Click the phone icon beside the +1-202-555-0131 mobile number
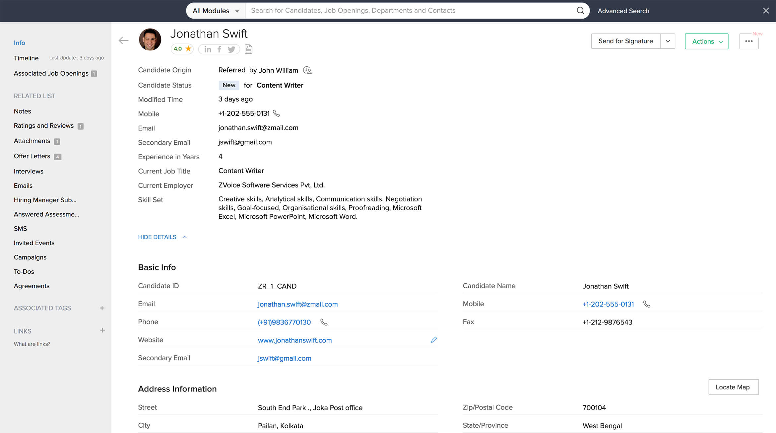Image resolution: width=776 pixels, height=433 pixels. 276,113
